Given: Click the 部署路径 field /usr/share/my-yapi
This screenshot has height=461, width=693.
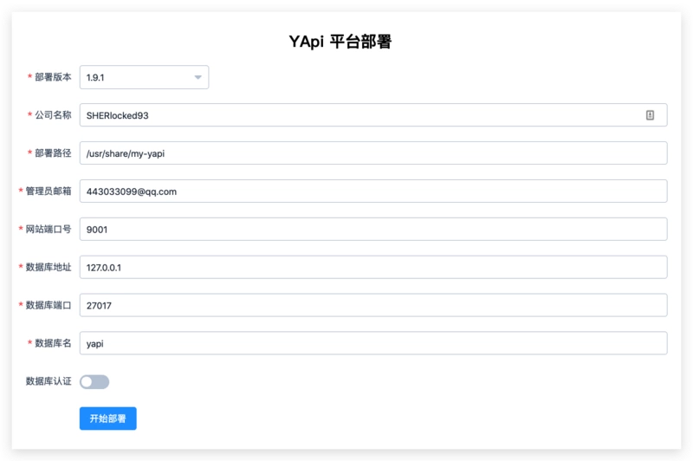Looking at the screenshot, I should [373, 153].
